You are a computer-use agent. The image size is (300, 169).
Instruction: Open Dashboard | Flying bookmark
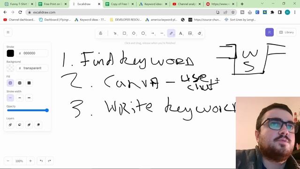pyautogui.click(x=55, y=20)
